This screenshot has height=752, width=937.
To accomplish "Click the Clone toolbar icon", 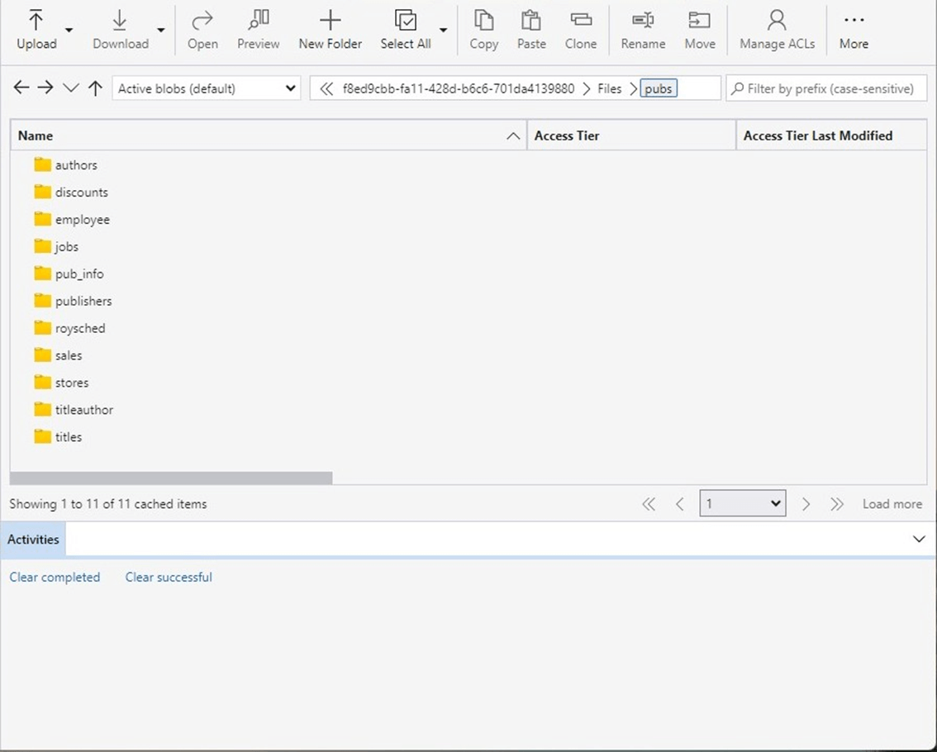I will (x=580, y=30).
